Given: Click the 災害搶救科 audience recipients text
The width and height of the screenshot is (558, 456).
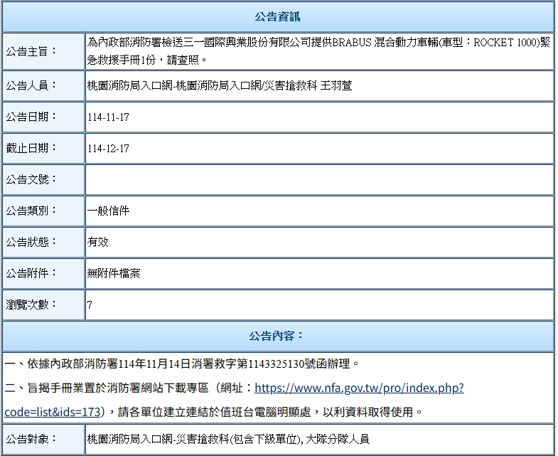Looking at the screenshot, I should coord(227,439).
